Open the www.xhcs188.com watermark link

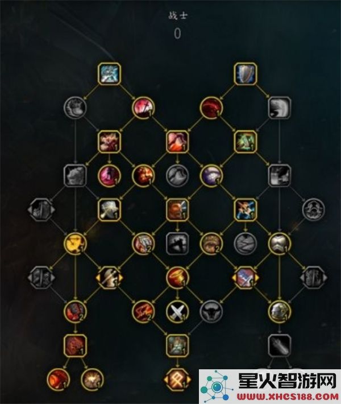pyautogui.click(x=287, y=396)
